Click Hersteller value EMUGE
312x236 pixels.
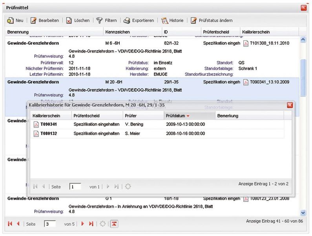click(x=161, y=74)
